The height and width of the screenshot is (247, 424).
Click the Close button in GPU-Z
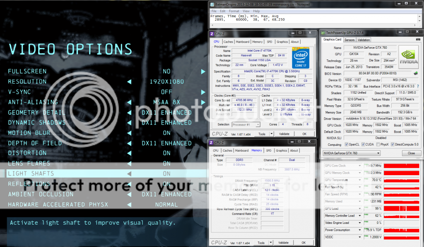pos(411,153)
